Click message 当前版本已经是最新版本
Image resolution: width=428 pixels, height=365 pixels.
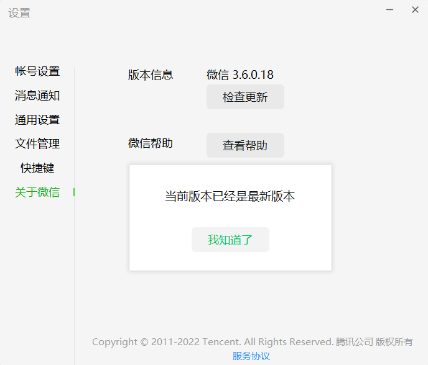[230, 196]
